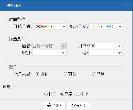Open the 开始日期 date dropdown arrow
Screen dimensions: 133x110
tap(64, 27)
